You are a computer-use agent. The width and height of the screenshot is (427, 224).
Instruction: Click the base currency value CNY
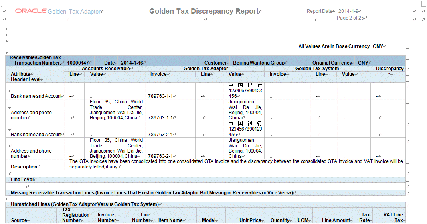(x=378, y=46)
